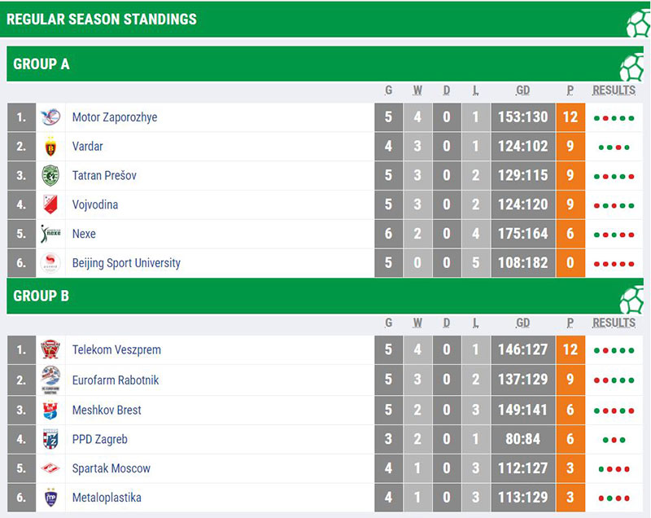Screen dimensions: 651x518
Task: Click the Vardar club crest icon
Action: (50, 147)
